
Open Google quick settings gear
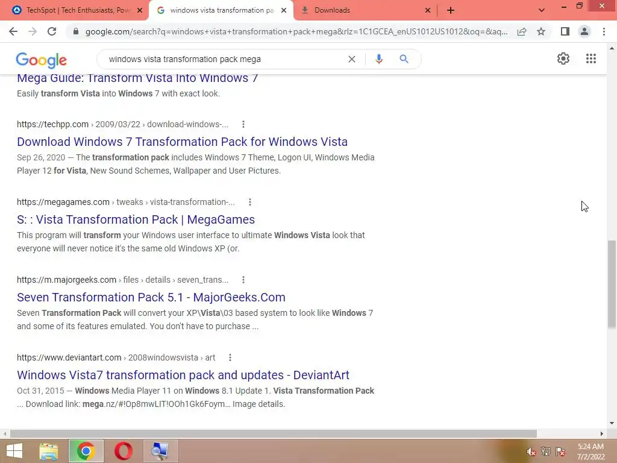click(563, 58)
